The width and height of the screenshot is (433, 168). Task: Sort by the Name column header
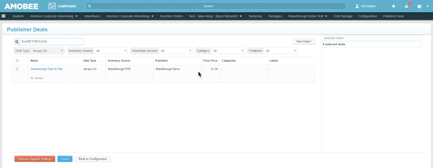(x=34, y=61)
